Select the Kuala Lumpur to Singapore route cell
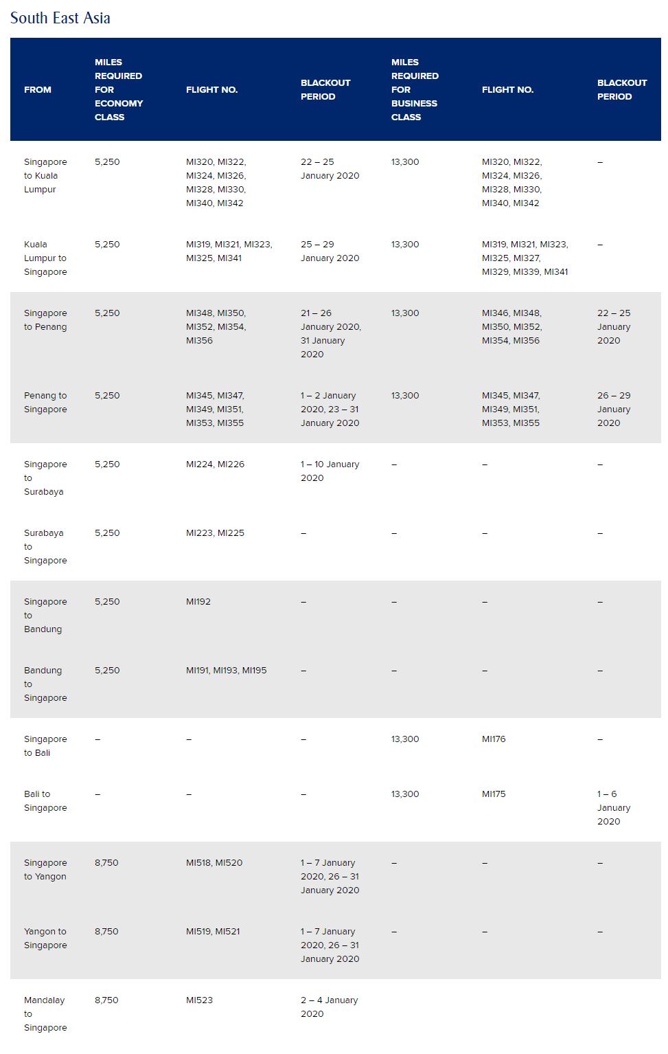Screen dimensions: 668x1054 45,258
